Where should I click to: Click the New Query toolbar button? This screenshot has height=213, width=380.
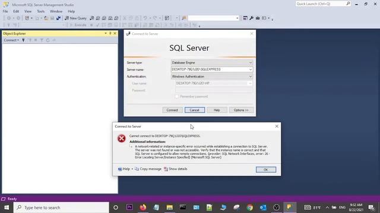coord(75,18)
